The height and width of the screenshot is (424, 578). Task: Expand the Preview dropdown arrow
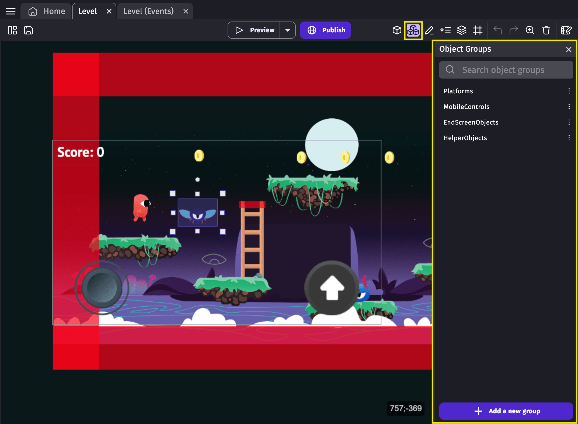(288, 30)
